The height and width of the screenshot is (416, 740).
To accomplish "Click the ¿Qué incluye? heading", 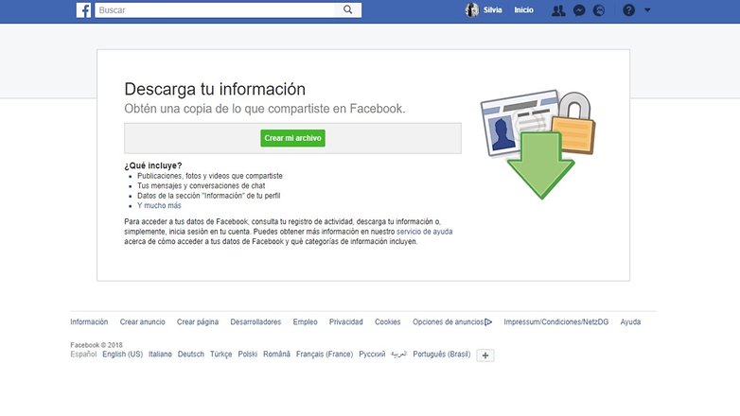I will (153, 165).
